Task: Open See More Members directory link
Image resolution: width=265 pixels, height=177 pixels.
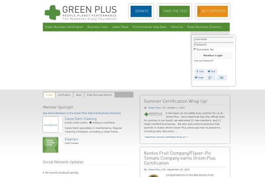Action: pos(82,113)
